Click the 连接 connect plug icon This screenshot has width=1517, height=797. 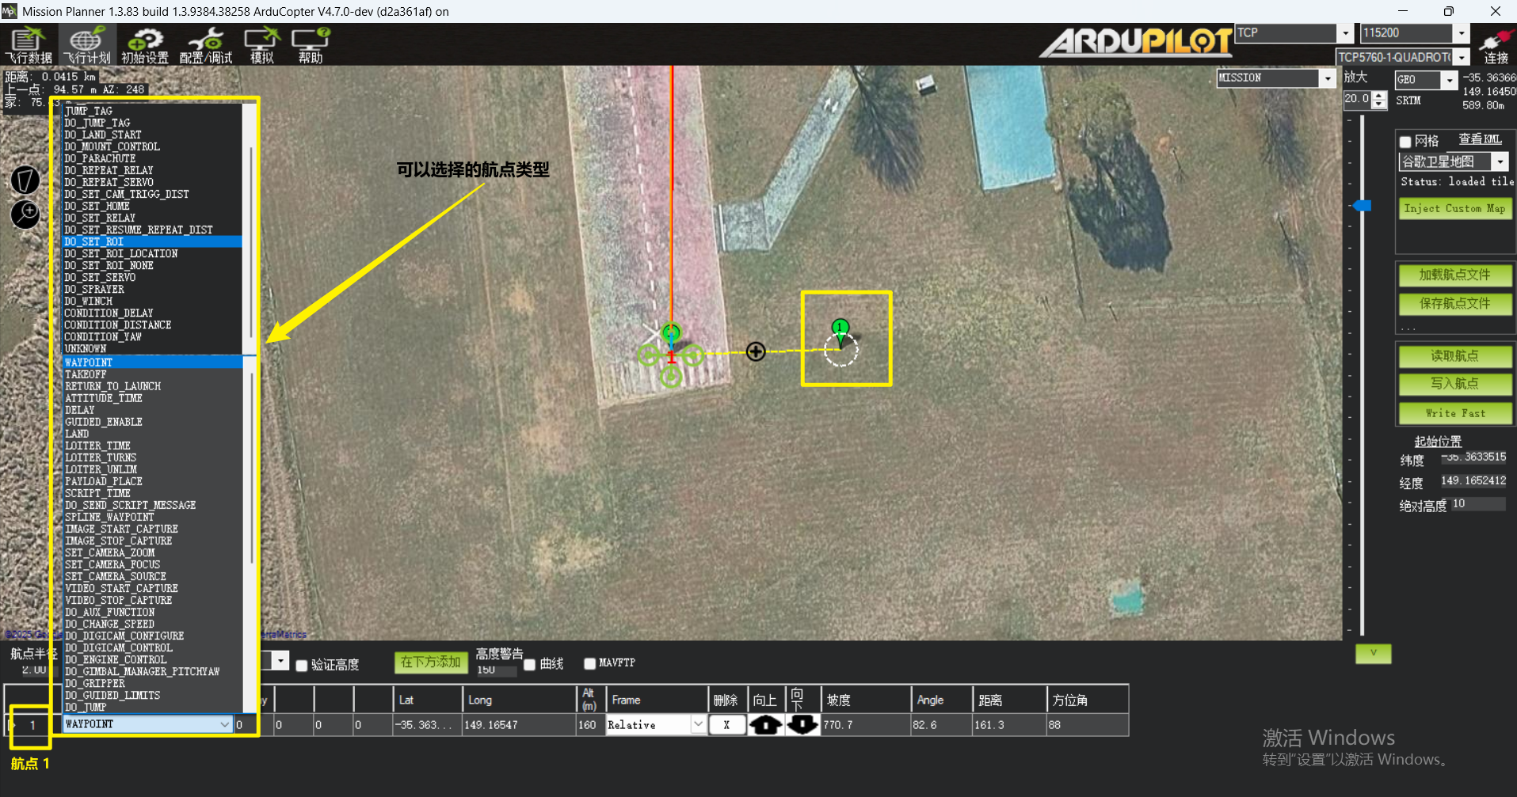tap(1496, 44)
